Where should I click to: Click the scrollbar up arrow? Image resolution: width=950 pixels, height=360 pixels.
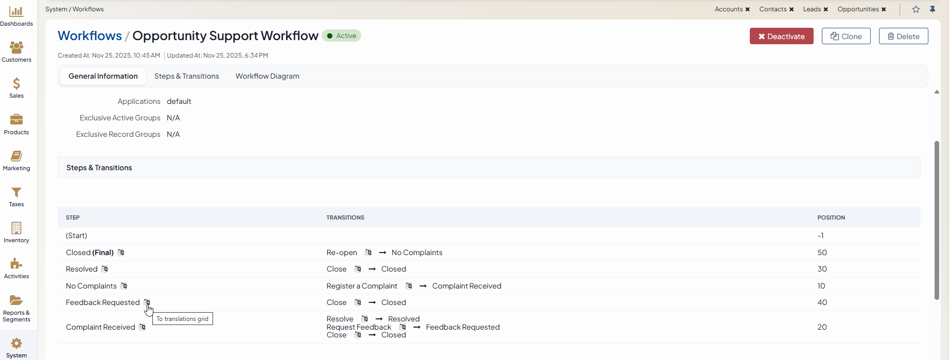point(937,92)
